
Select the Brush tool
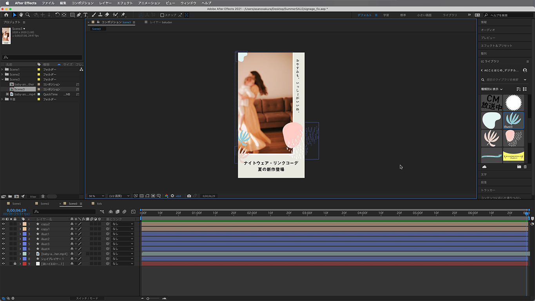click(x=94, y=15)
